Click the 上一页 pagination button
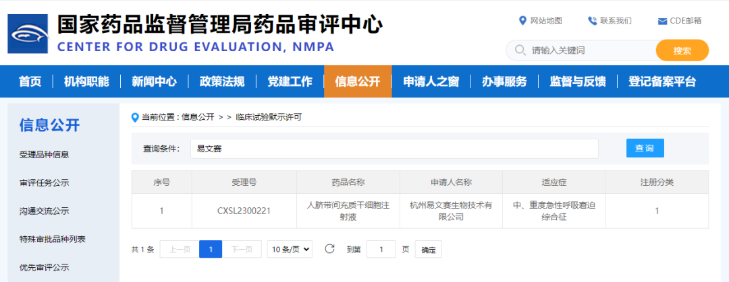The width and height of the screenshot is (729, 282). 180,249
